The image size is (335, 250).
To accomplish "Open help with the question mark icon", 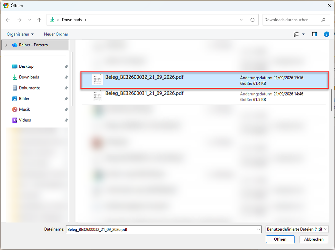I will click(326, 34).
